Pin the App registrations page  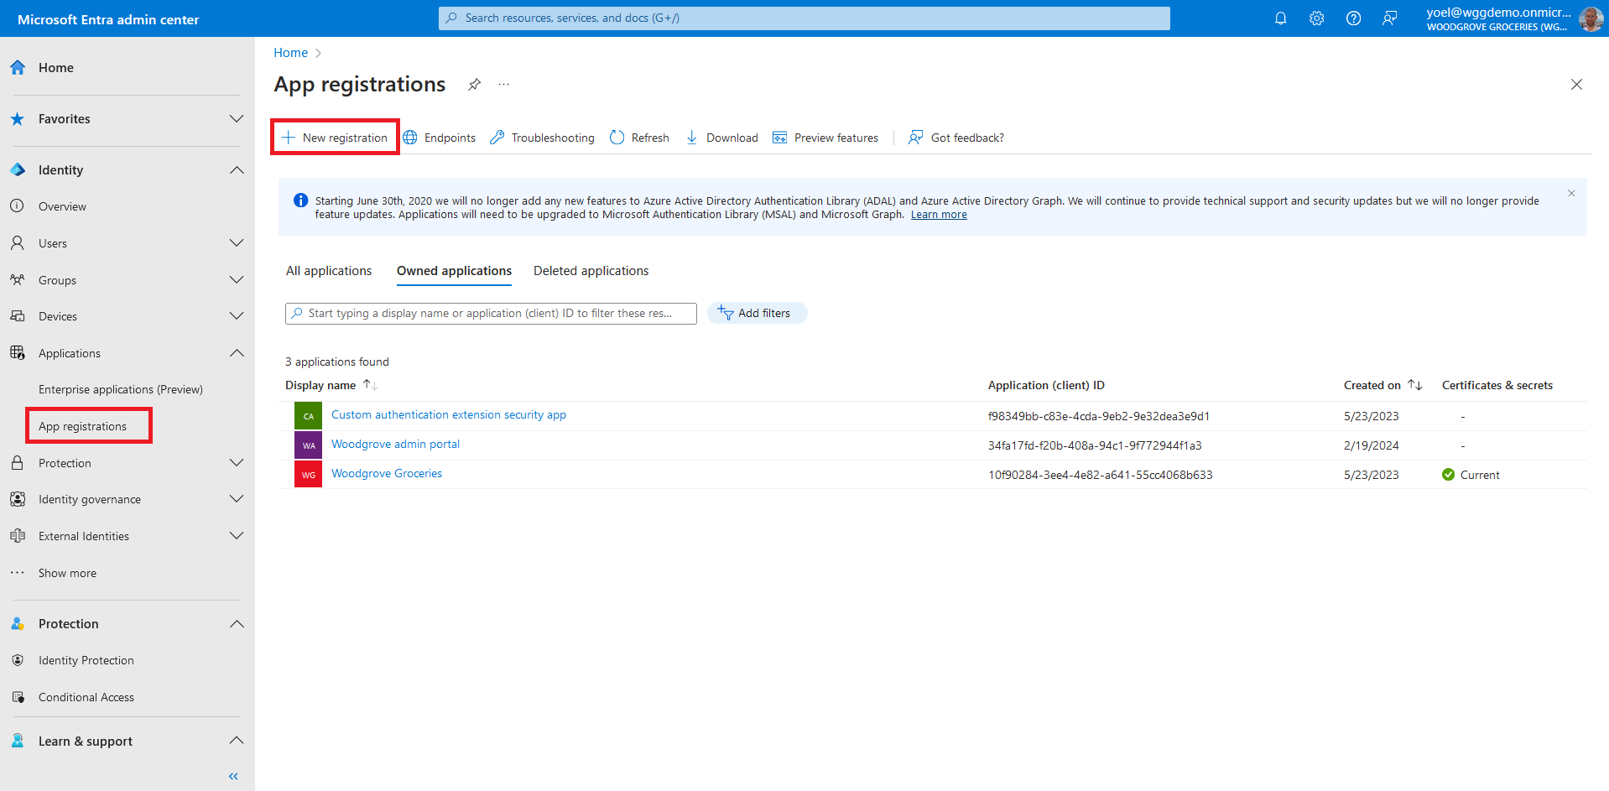(x=474, y=84)
